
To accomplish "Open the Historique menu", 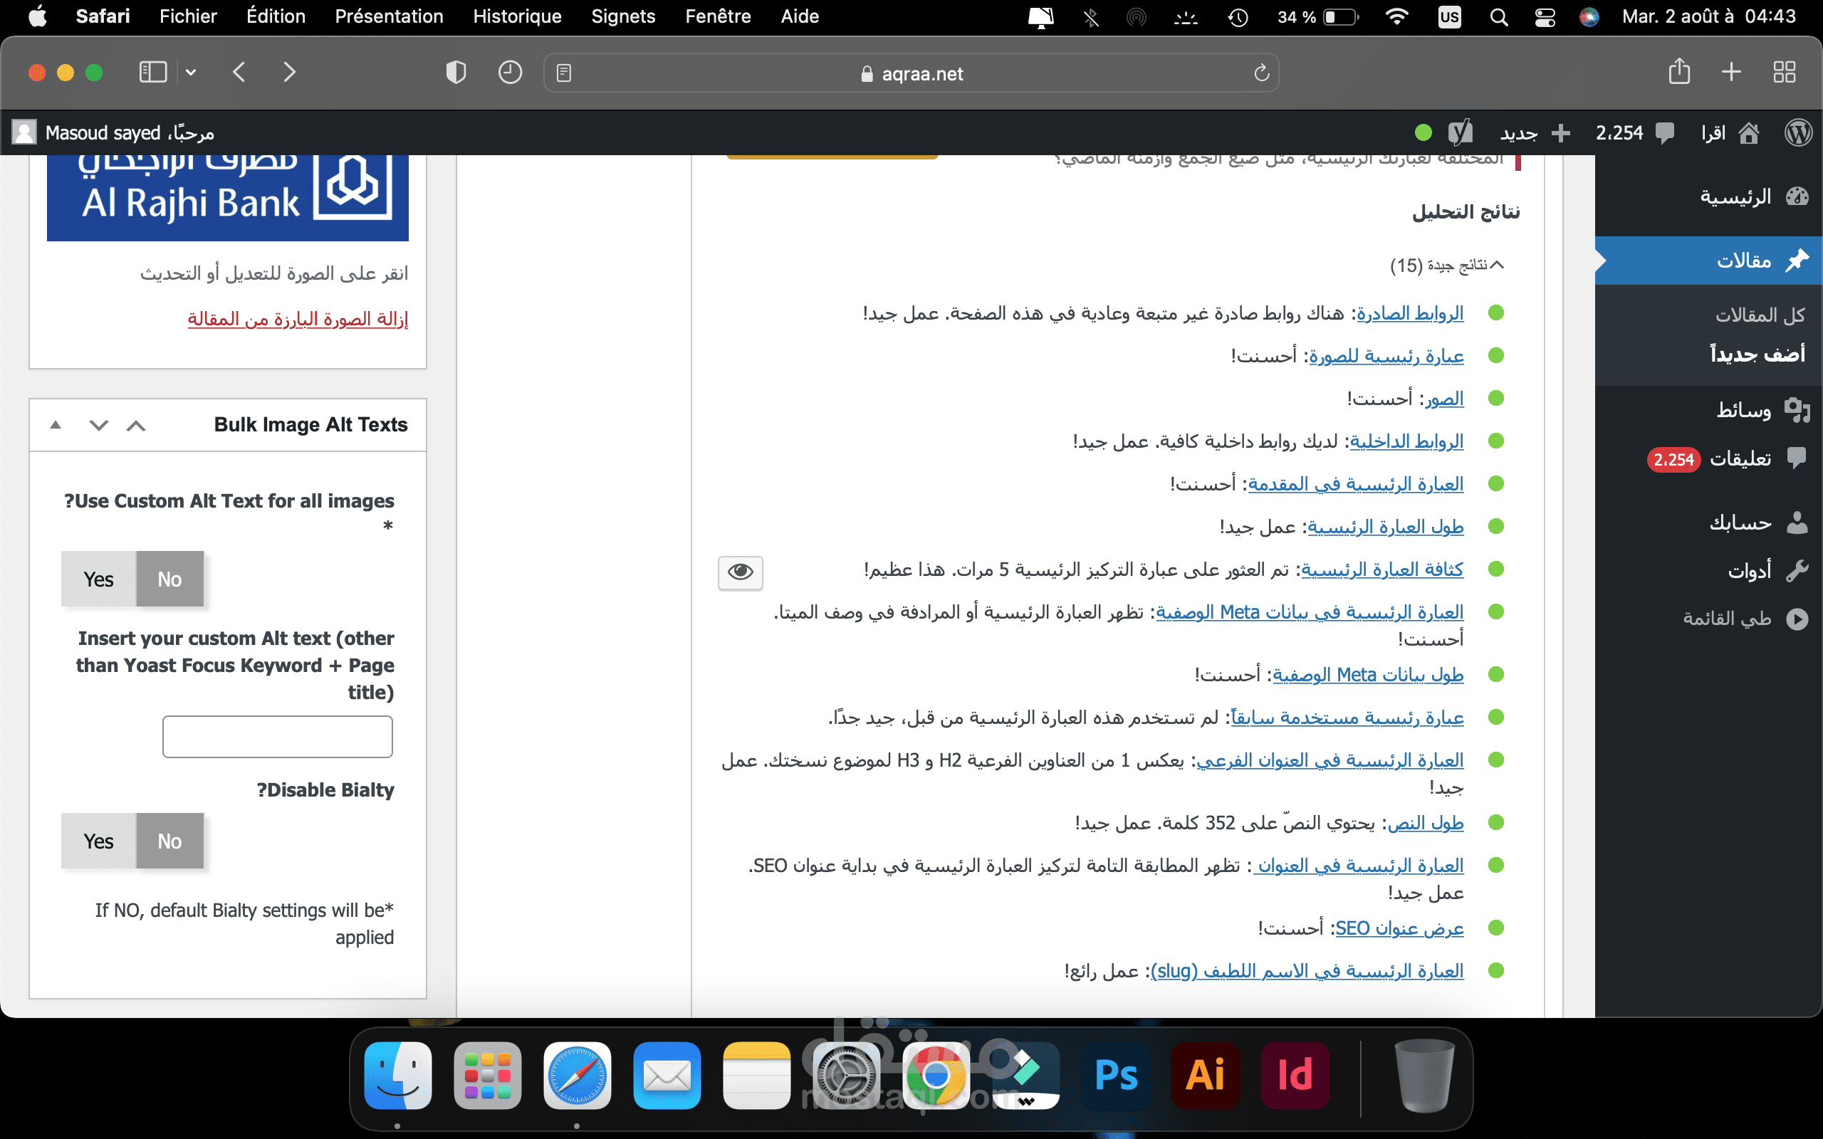I will click(517, 16).
